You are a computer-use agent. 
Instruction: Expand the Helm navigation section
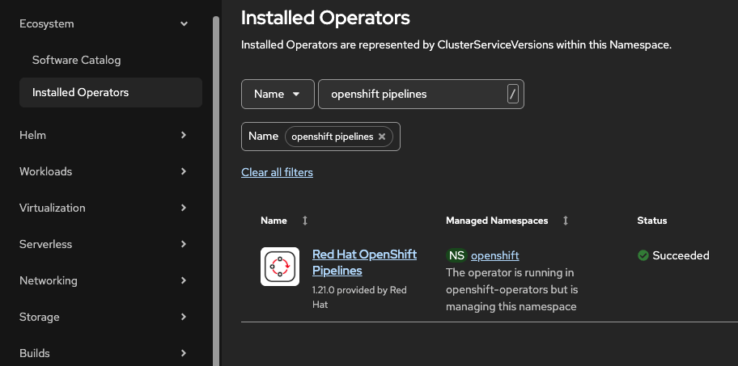[x=184, y=135]
